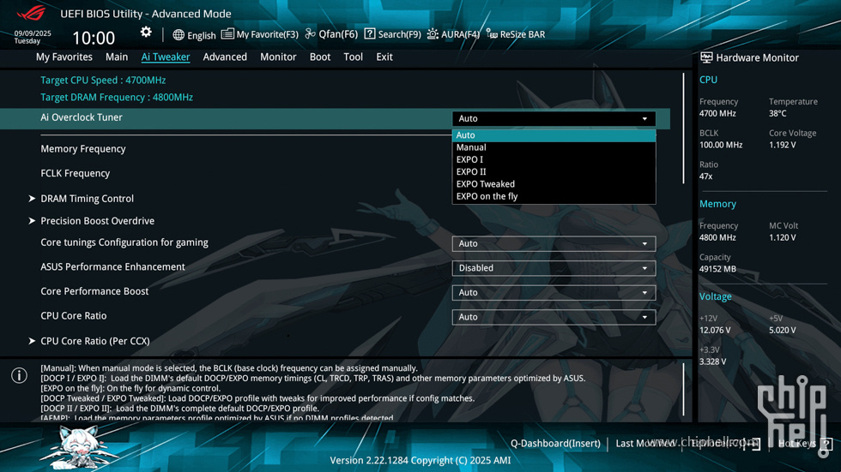841x472 pixels.
Task: Open CPU Core Ratio dropdown
Action: click(x=554, y=317)
